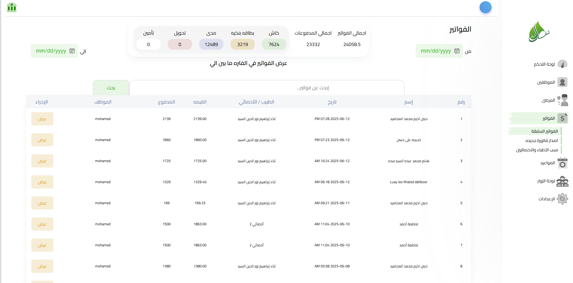Image resolution: width=573 pixels, height=283 pixels.
Task: Click عرض for Luay leo Khaled dahboor invoice
Action: tap(42, 182)
